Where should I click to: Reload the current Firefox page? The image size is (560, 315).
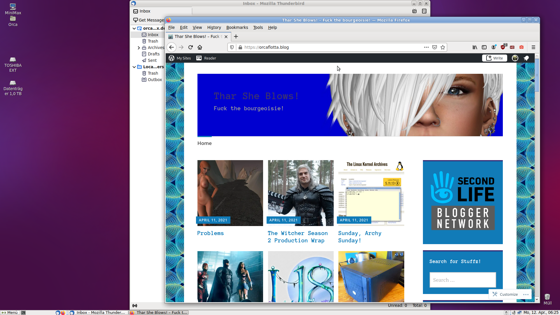[x=190, y=47]
